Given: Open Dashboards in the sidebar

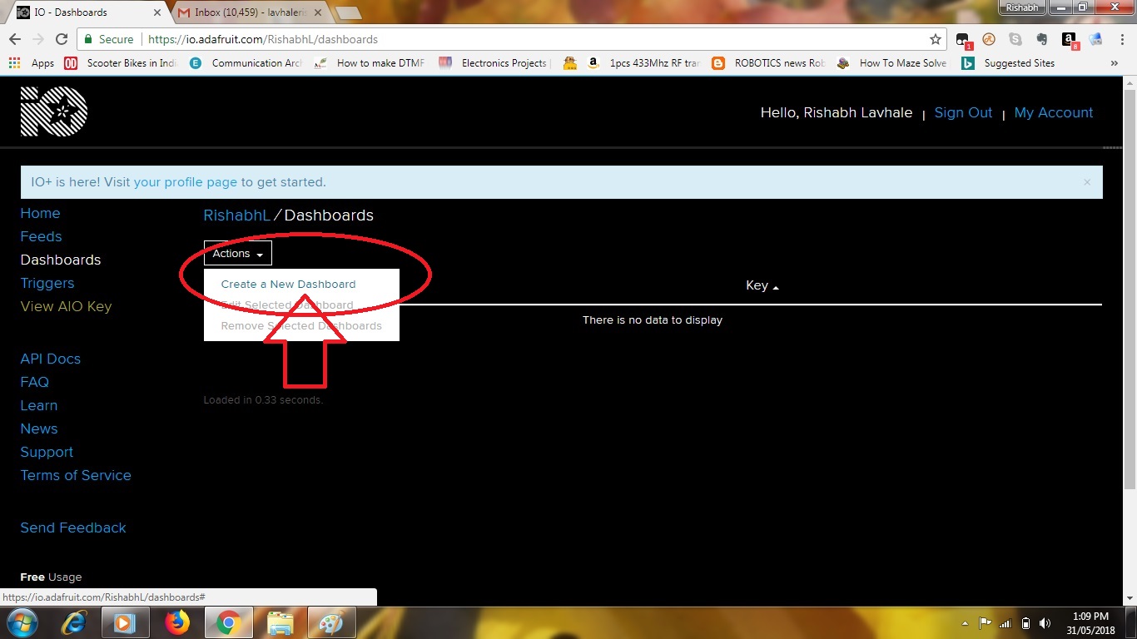Looking at the screenshot, I should coord(60,260).
